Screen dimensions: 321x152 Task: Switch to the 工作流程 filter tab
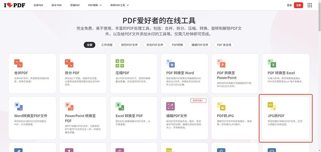(107, 45)
